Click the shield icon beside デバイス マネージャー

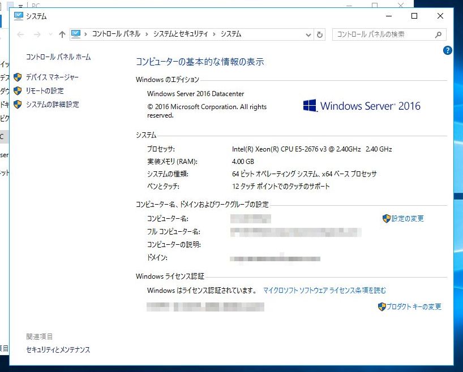coord(18,77)
